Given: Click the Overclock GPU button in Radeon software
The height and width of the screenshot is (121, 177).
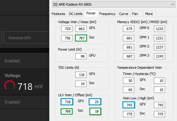Looking at the screenshot, I should 27,38.
